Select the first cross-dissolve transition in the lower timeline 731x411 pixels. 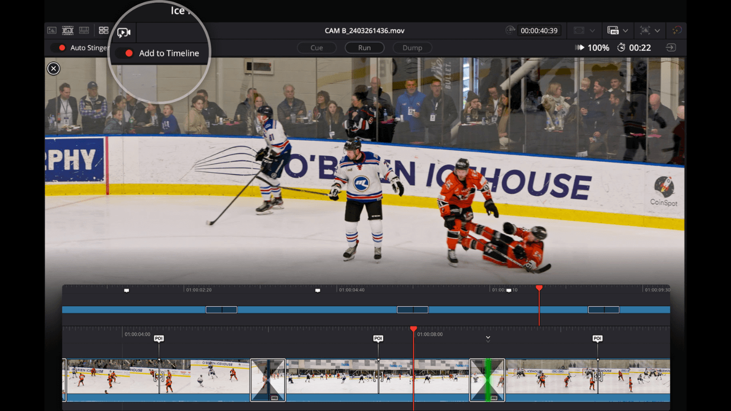point(268,380)
